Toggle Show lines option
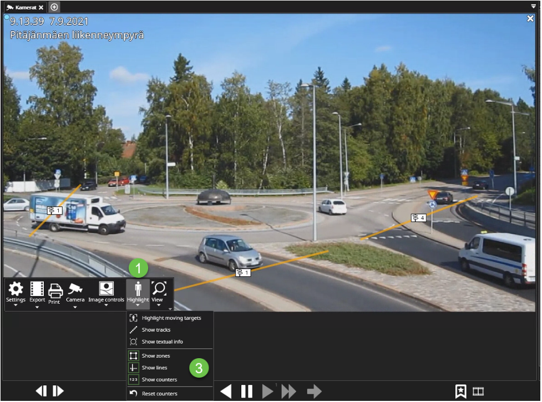Image resolution: width=542 pixels, height=402 pixels. [x=154, y=368]
